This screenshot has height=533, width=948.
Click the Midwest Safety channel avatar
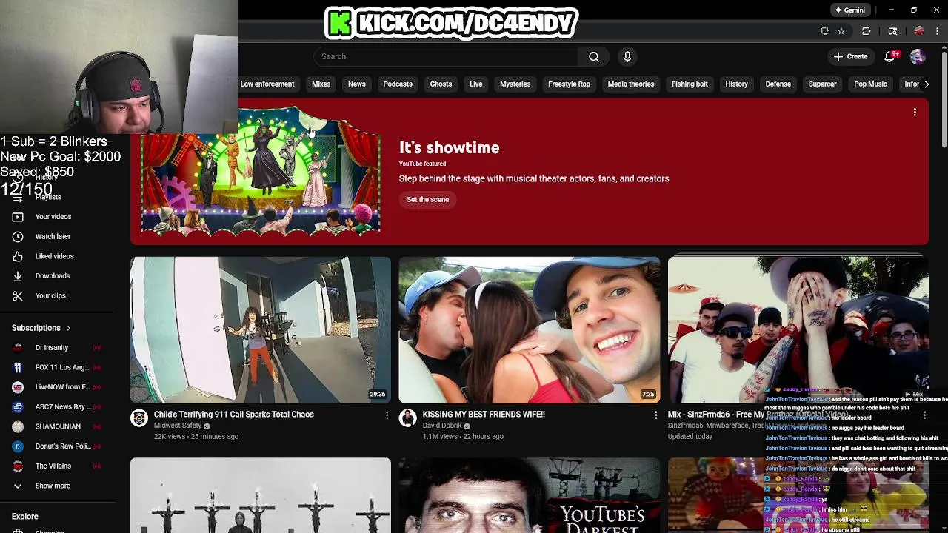tap(139, 418)
